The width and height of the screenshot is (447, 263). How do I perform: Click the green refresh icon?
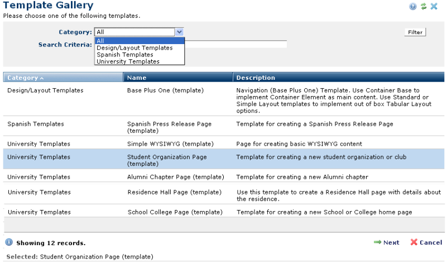424,6
